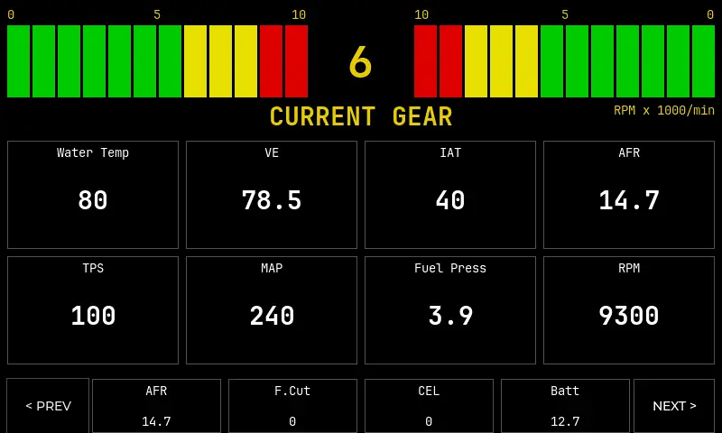Click the TPS value 100
722x433 pixels.
click(93, 316)
